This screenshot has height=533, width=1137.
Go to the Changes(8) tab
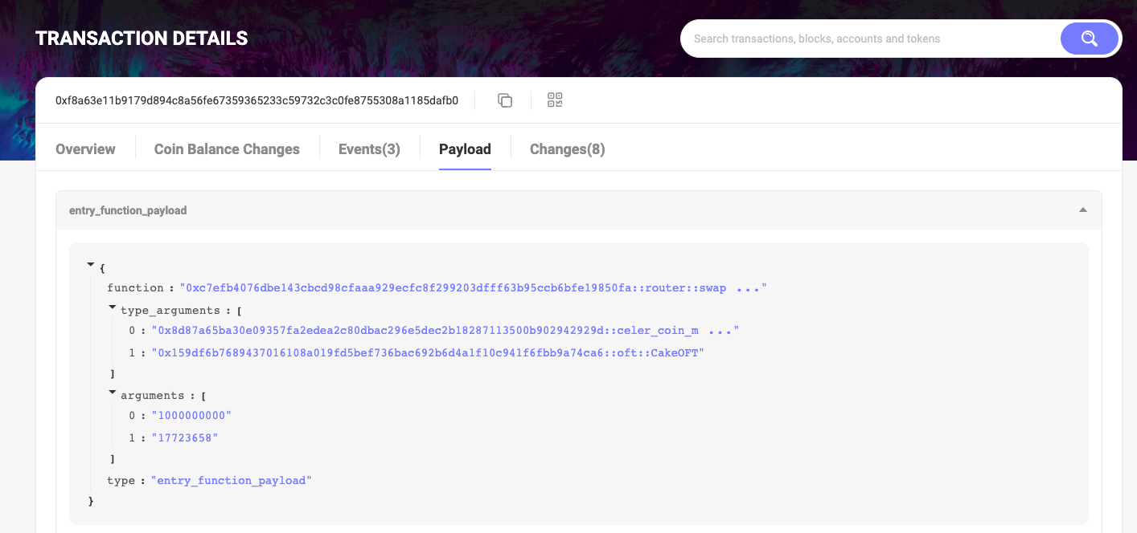[567, 149]
